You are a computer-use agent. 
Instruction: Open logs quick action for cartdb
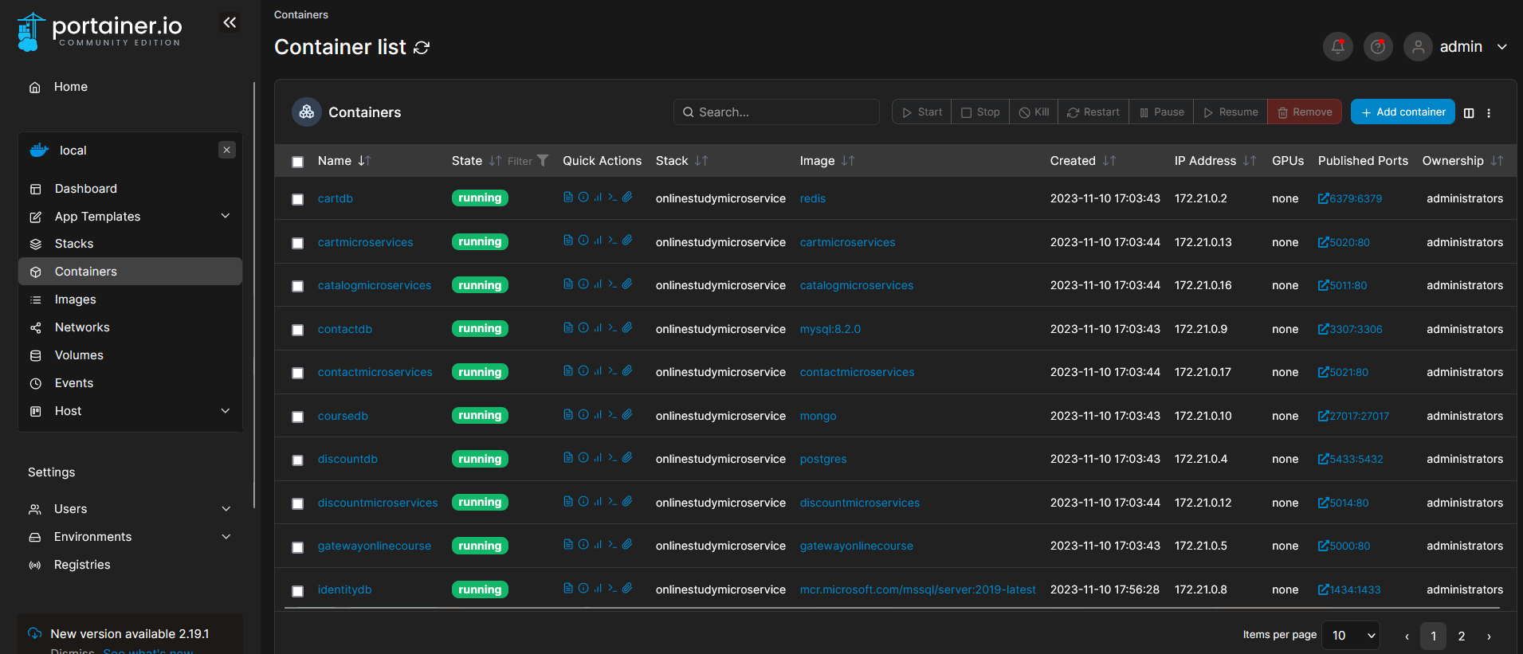[567, 198]
